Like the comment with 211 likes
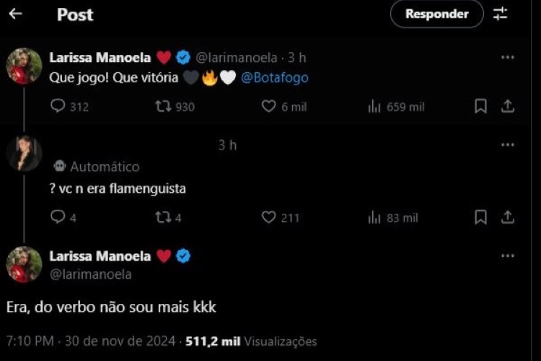Screen dimensions: 541x361 pyautogui.click(x=269, y=217)
